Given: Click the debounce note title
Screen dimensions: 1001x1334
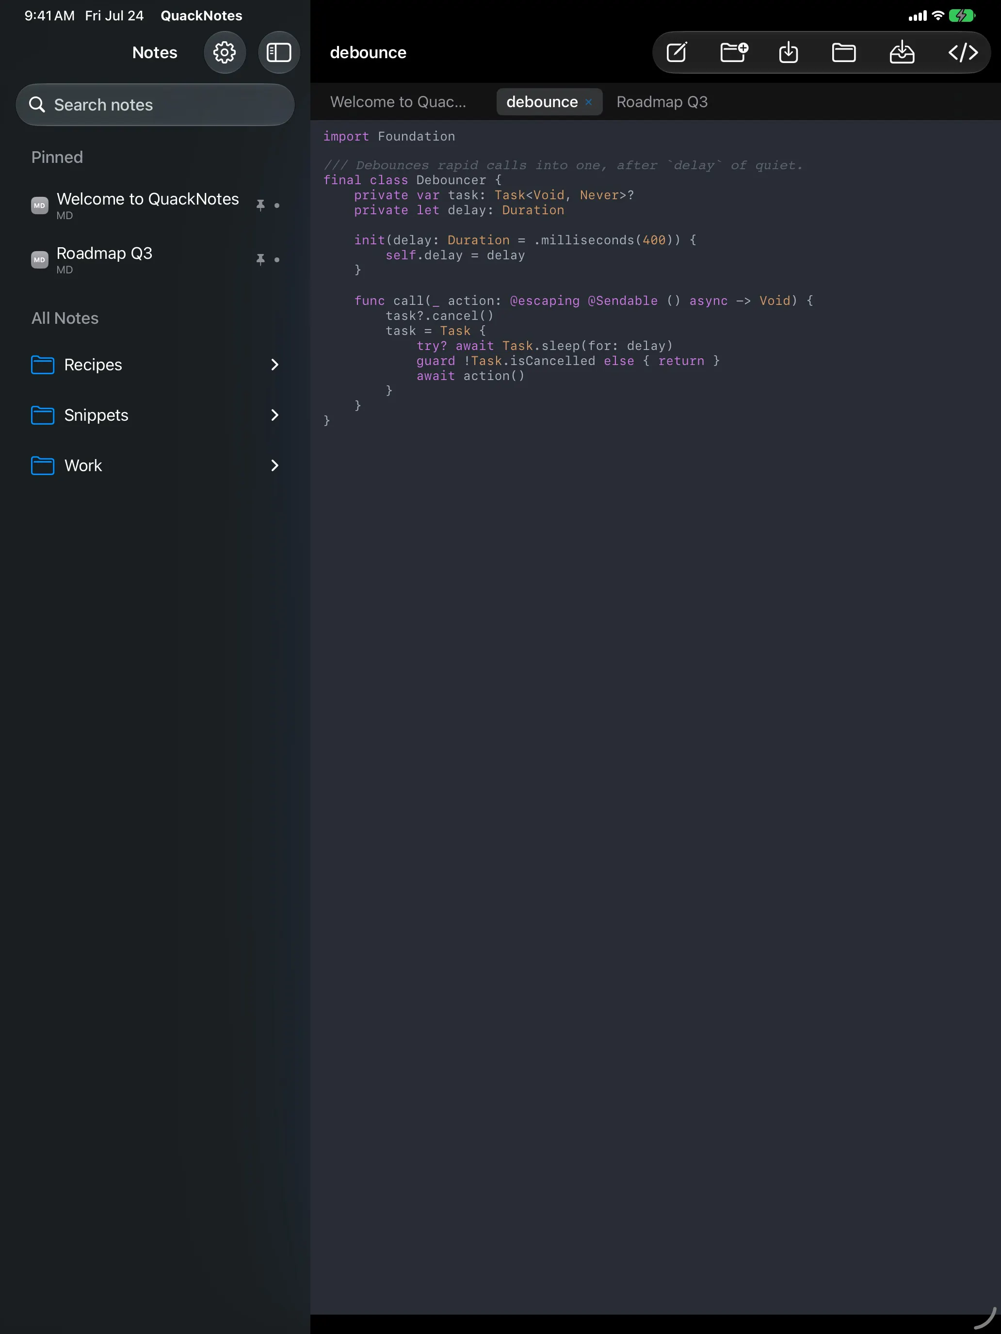Looking at the screenshot, I should click(368, 52).
